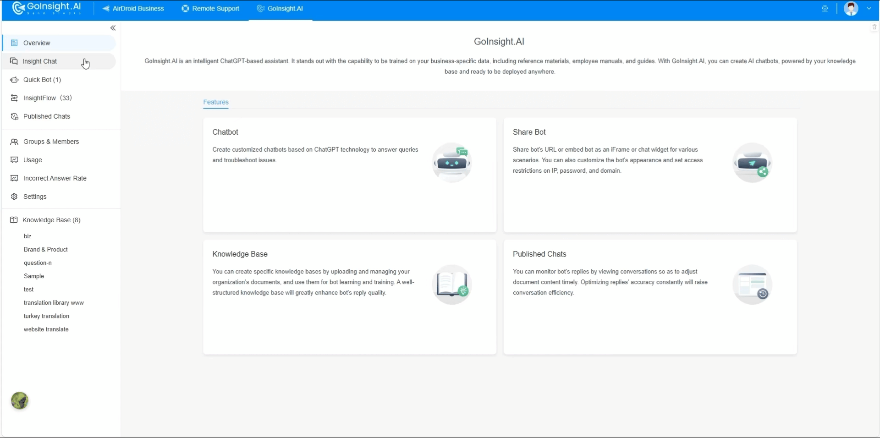Open notifications bell in the header
The height and width of the screenshot is (438, 880).
click(x=825, y=9)
